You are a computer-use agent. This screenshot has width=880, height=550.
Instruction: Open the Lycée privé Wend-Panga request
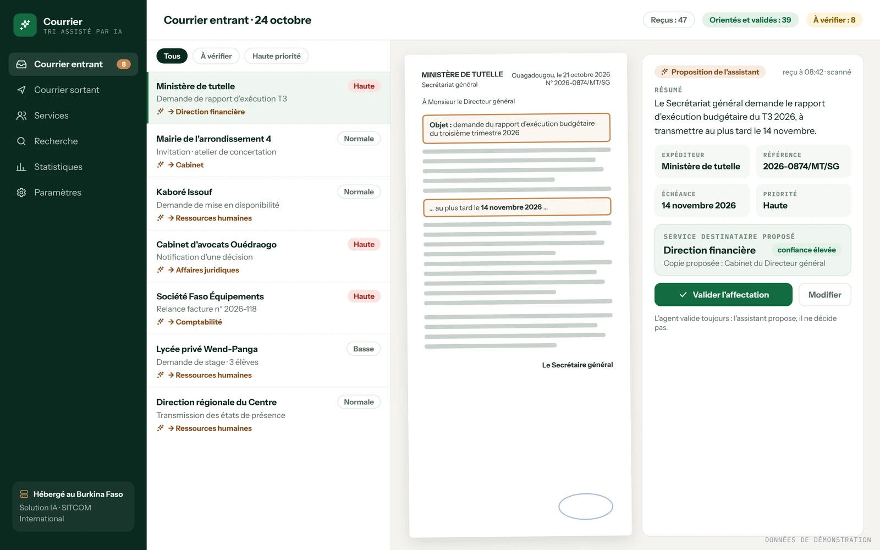pos(268,361)
